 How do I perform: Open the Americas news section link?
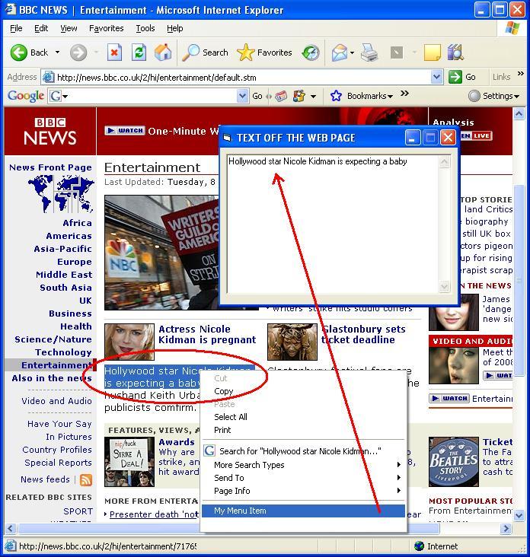(x=69, y=236)
